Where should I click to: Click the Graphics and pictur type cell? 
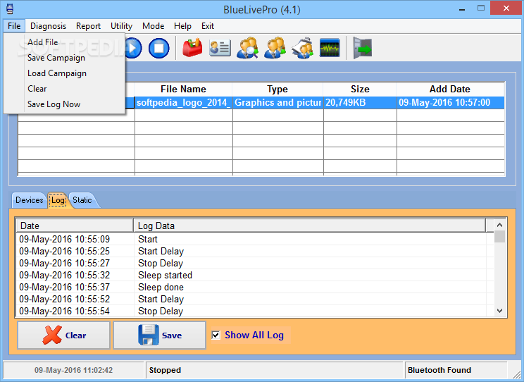pos(277,102)
